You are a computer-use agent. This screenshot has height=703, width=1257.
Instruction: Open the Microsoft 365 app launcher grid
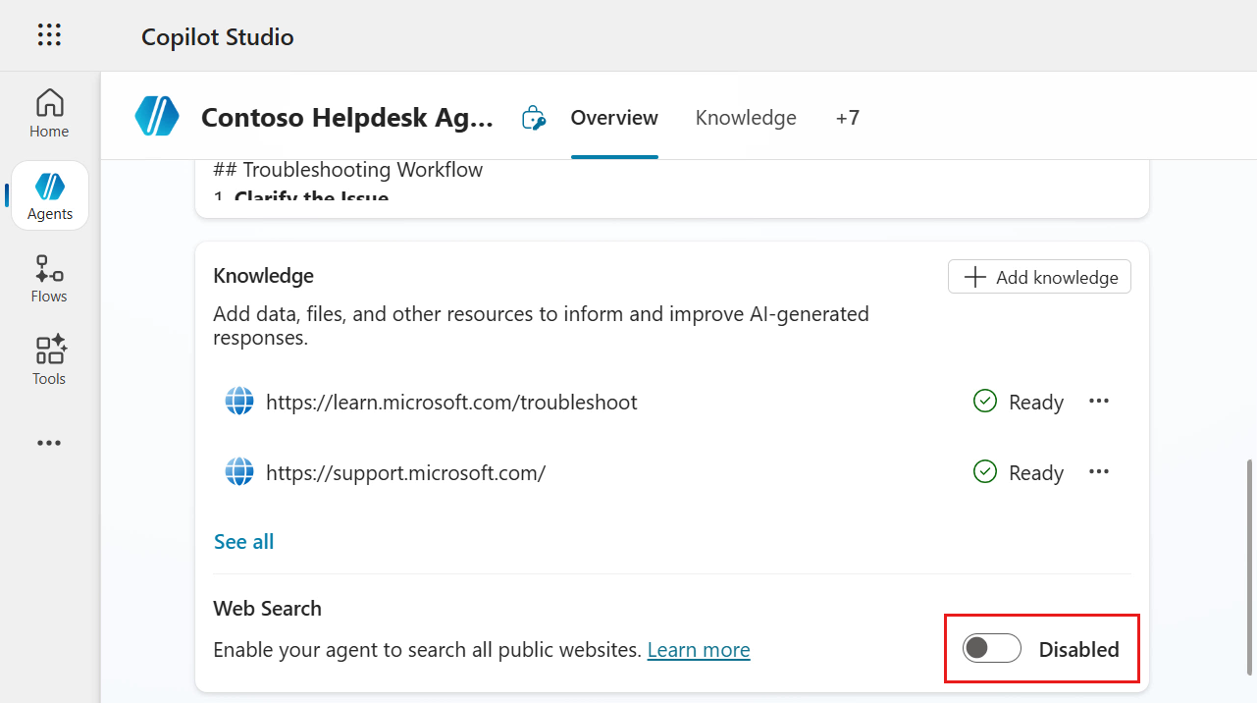(x=49, y=34)
